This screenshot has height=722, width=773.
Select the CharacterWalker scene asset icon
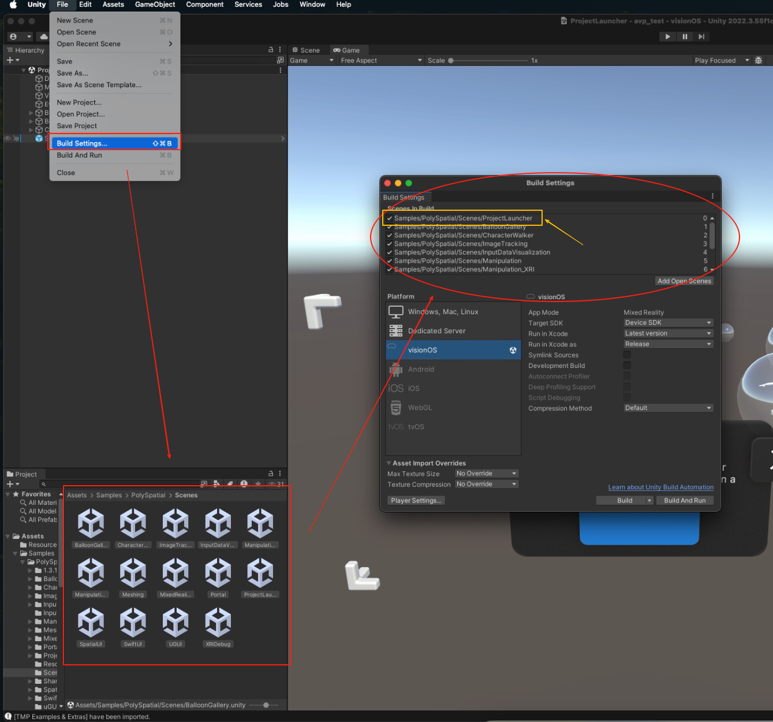[133, 523]
